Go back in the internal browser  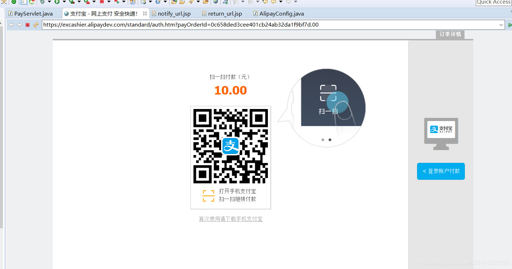pos(11,25)
